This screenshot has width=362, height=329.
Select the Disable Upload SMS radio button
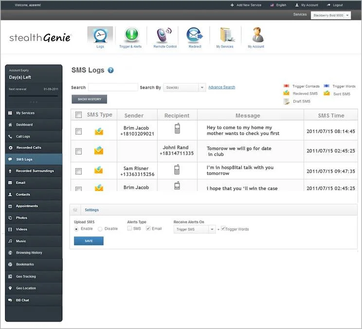coord(100,229)
